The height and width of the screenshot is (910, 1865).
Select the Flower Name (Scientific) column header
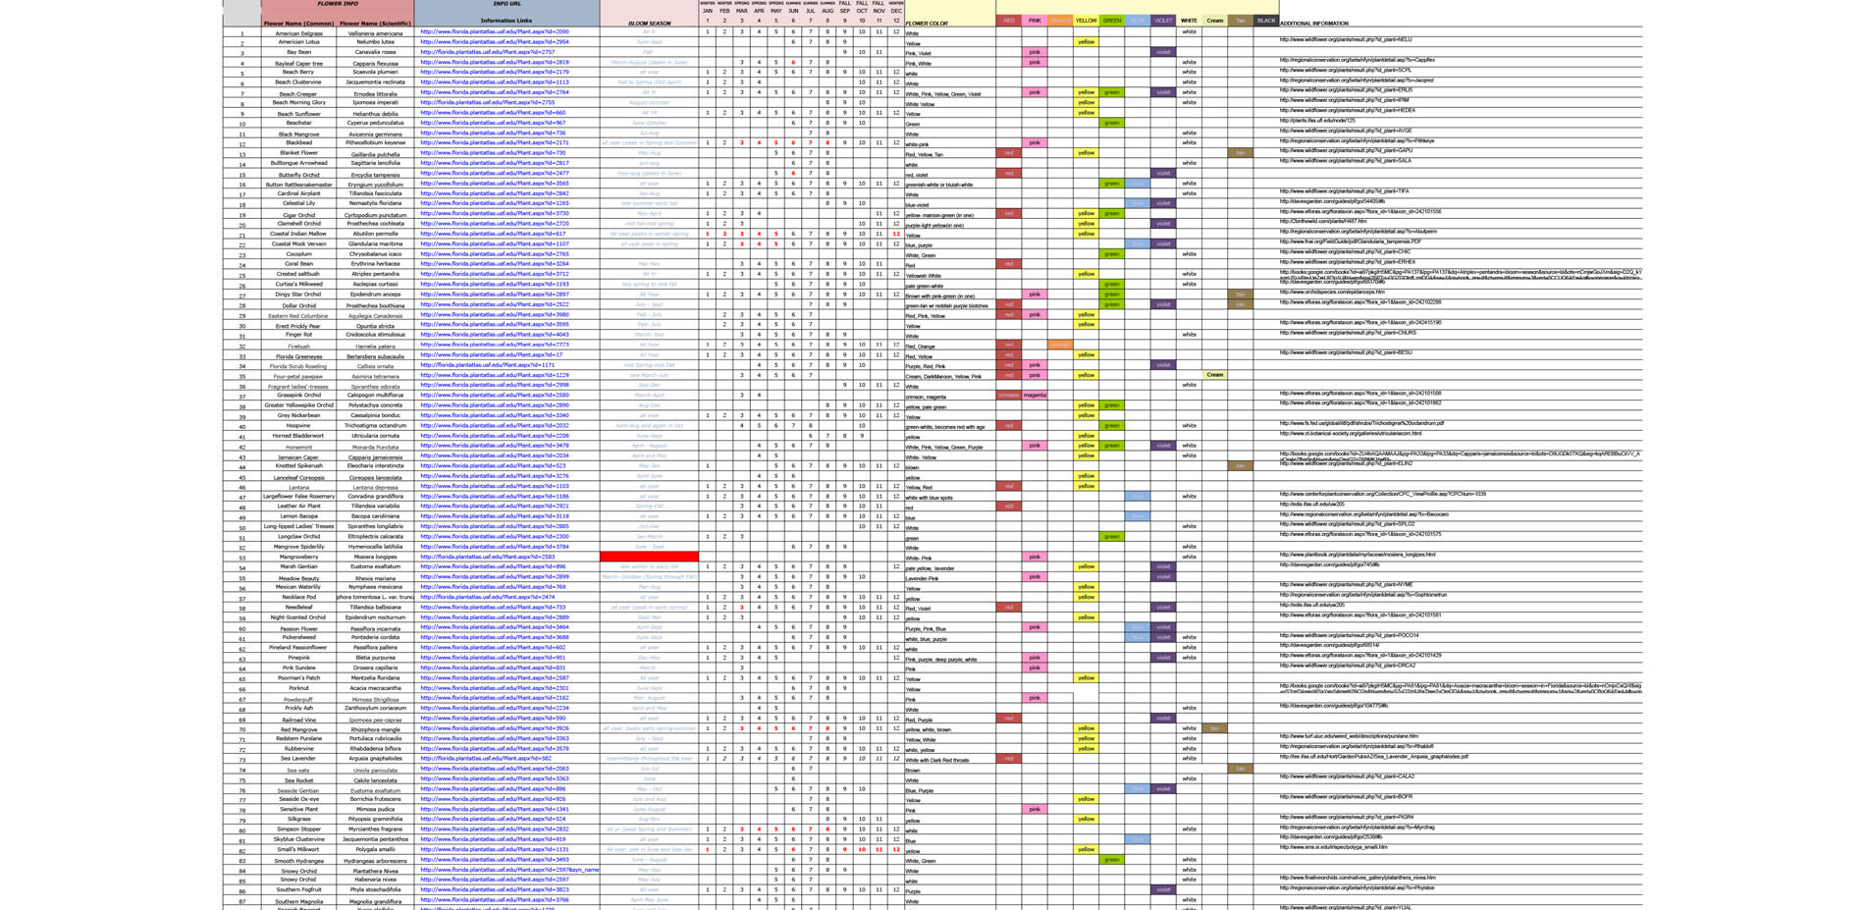tap(375, 23)
